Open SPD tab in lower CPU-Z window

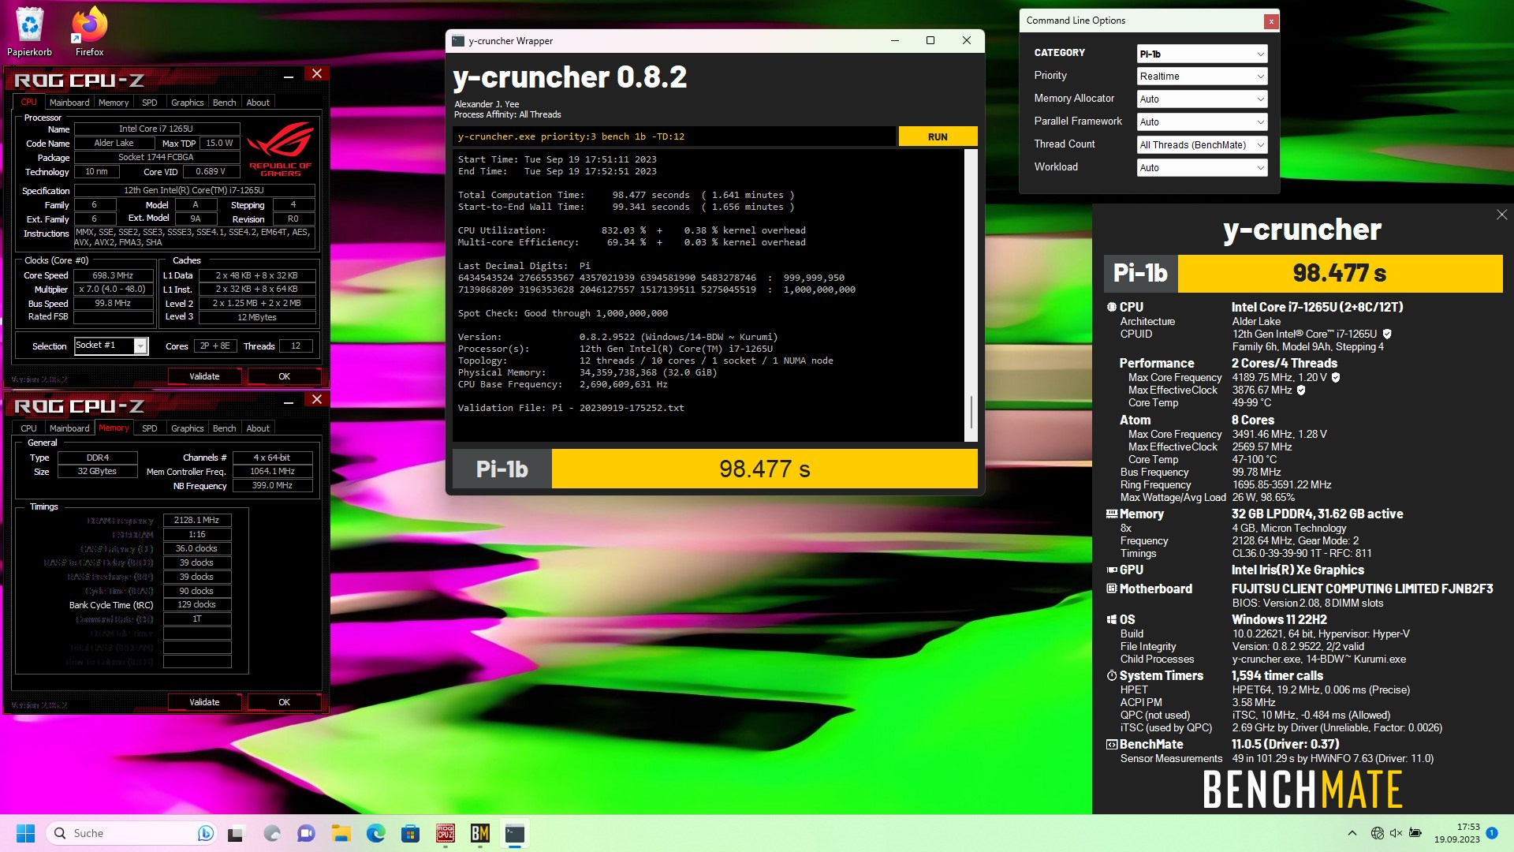149,428
